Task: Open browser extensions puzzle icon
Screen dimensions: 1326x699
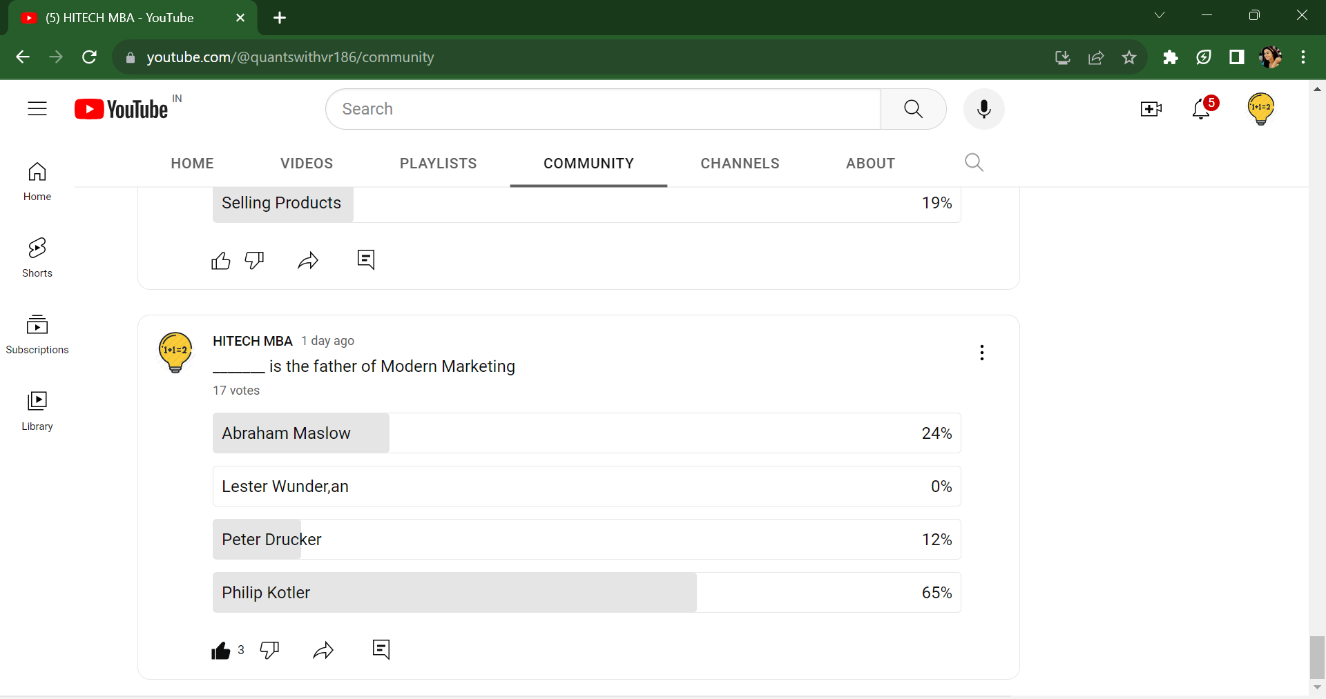Action: coord(1170,57)
